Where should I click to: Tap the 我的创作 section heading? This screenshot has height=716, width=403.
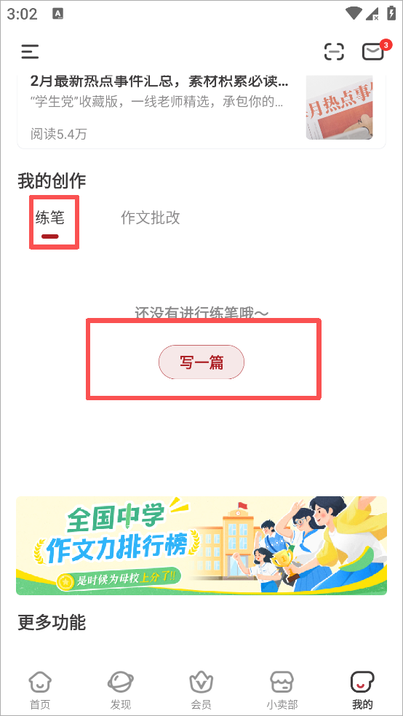[x=52, y=181]
